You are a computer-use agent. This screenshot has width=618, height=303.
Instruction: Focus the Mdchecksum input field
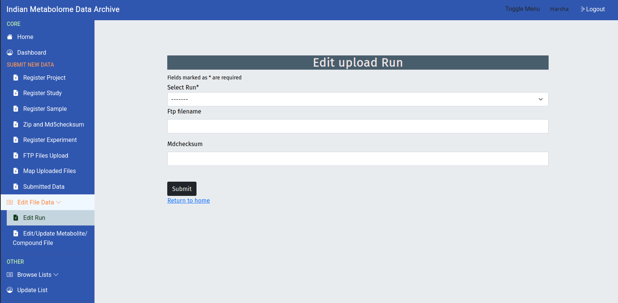tap(358, 159)
